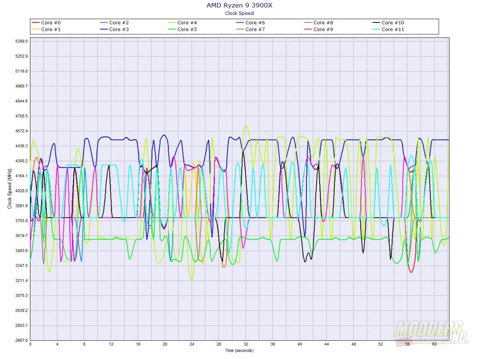Click the dark blue Core #3 line swatch
Viewport: 479px width, 359px height.
click(x=104, y=29)
